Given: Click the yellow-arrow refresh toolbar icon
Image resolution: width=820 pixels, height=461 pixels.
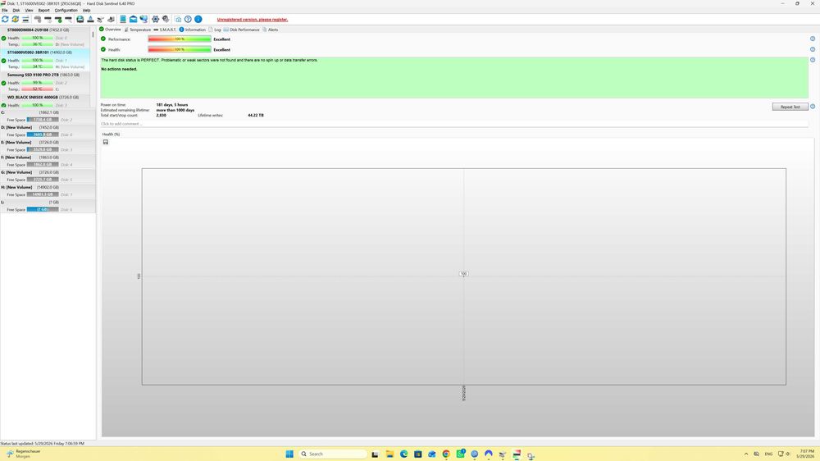Looking at the screenshot, I should tap(15, 20).
